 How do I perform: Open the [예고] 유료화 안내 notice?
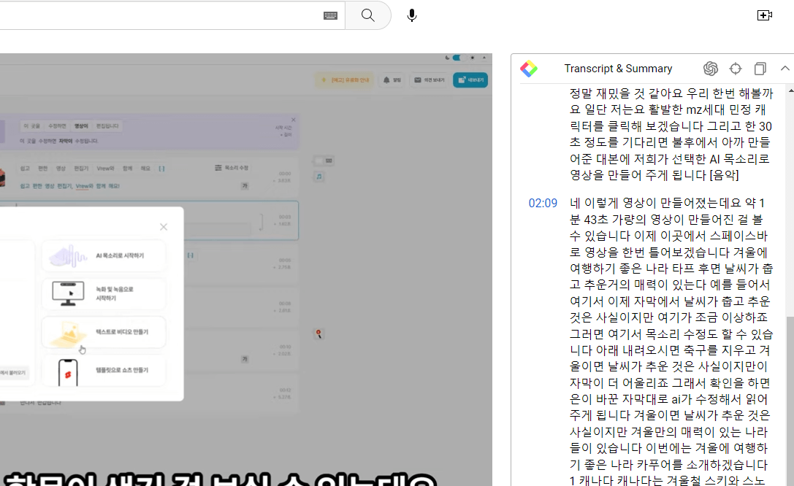click(x=345, y=80)
